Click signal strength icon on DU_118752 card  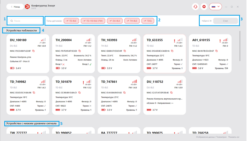(180, 81)
